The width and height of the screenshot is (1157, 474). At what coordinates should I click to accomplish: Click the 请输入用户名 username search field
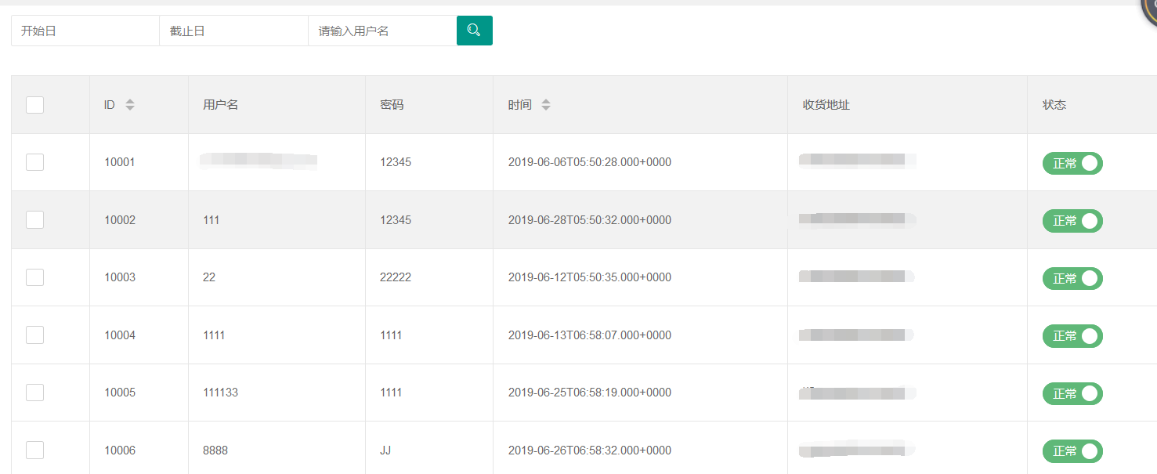click(x=382, y=30)
